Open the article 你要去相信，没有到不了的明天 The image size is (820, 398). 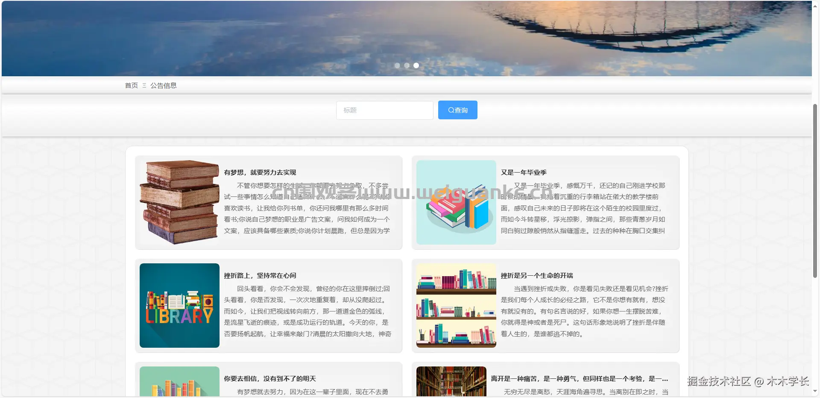(x=270, y=379)
